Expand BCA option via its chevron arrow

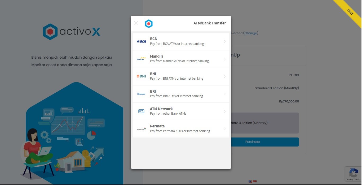[225, 41]
